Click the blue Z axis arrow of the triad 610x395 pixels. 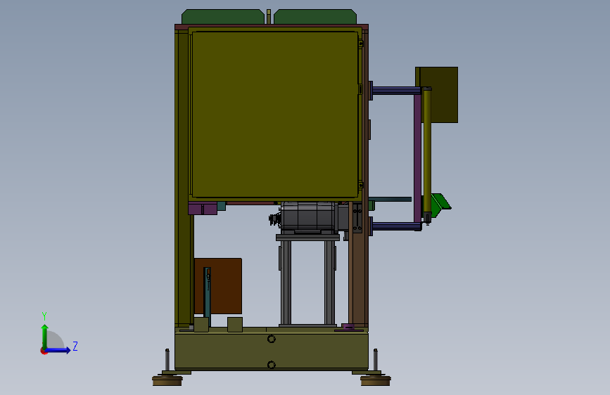tap(58, 350)
